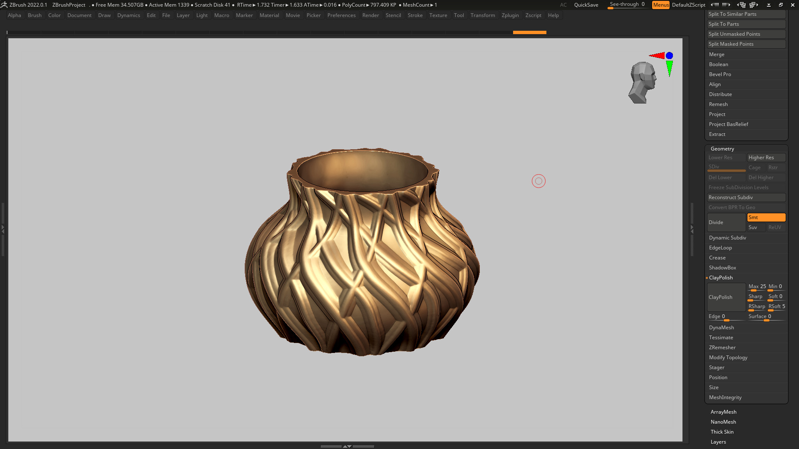Image resolution: width=799 pixels, height=449 pixels.
Task: Expand the ShadowBox section
Action: pos(722,268)
